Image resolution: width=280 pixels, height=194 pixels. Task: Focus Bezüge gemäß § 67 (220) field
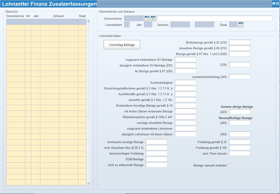click(x=240, y=54)
